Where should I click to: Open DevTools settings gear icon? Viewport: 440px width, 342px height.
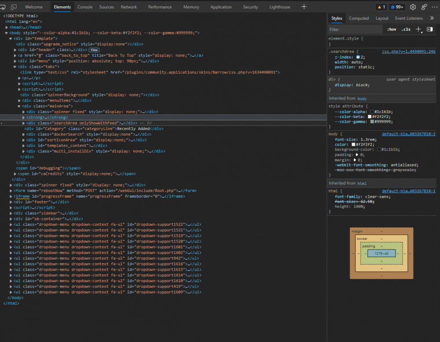coord(413,7)
